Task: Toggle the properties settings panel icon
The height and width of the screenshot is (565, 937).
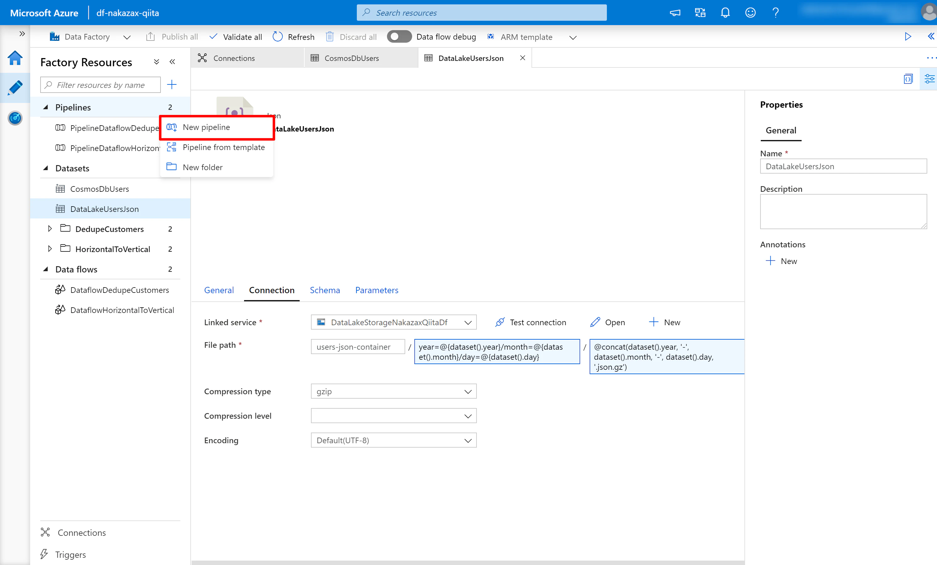Action: click(x=929, y=79)
